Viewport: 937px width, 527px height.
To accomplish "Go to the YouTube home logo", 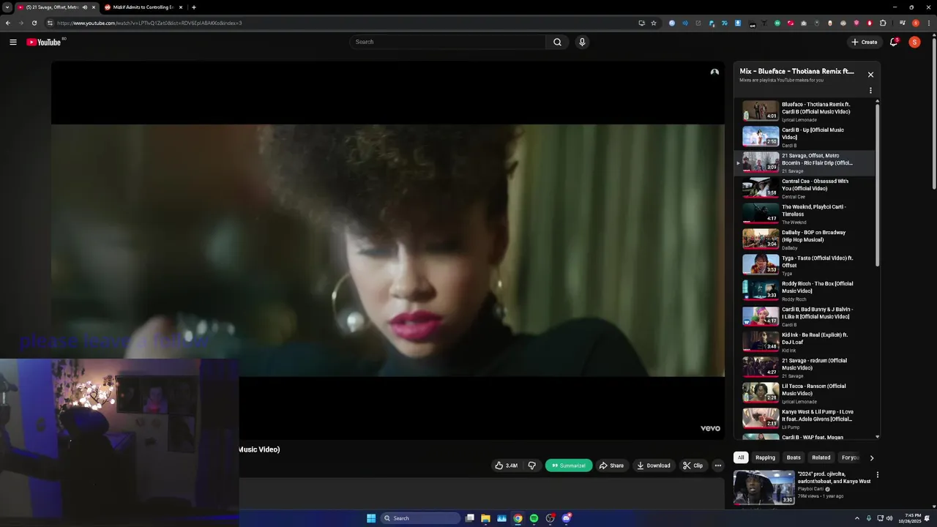I will (x=44, y=42).
